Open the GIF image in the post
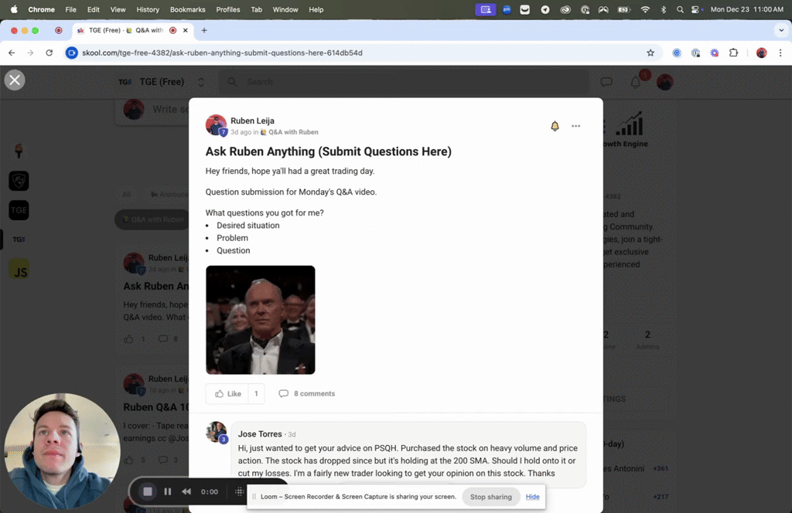The width and height of the screenshot is (792, 513). (261, 320)
